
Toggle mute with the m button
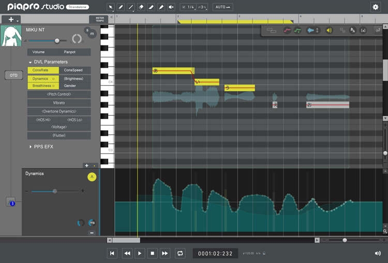(x=92, y=34)
